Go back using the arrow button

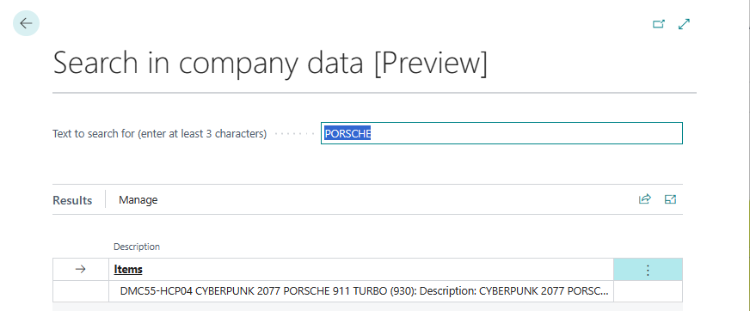26,23
